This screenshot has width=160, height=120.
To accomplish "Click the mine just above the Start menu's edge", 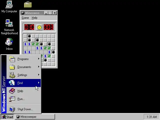I will (45, 60).
